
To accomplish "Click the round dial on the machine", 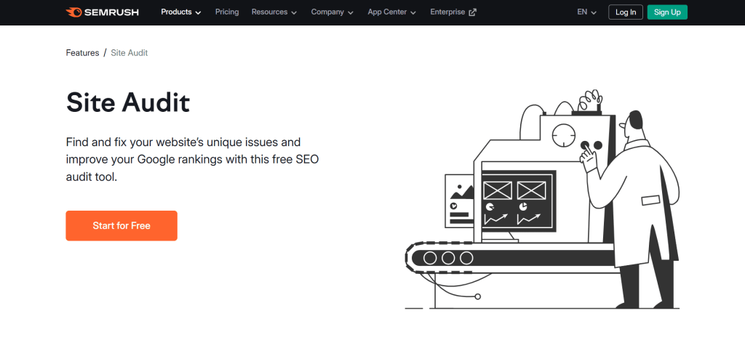I will (x=562, y=135).
